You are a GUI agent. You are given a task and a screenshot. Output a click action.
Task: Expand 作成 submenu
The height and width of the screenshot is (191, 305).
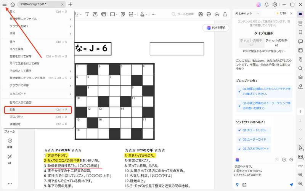point(38,33)
